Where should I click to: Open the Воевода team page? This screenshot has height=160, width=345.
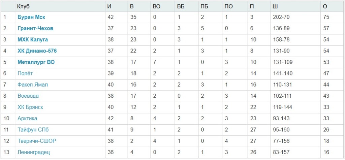tap(28, 96)
